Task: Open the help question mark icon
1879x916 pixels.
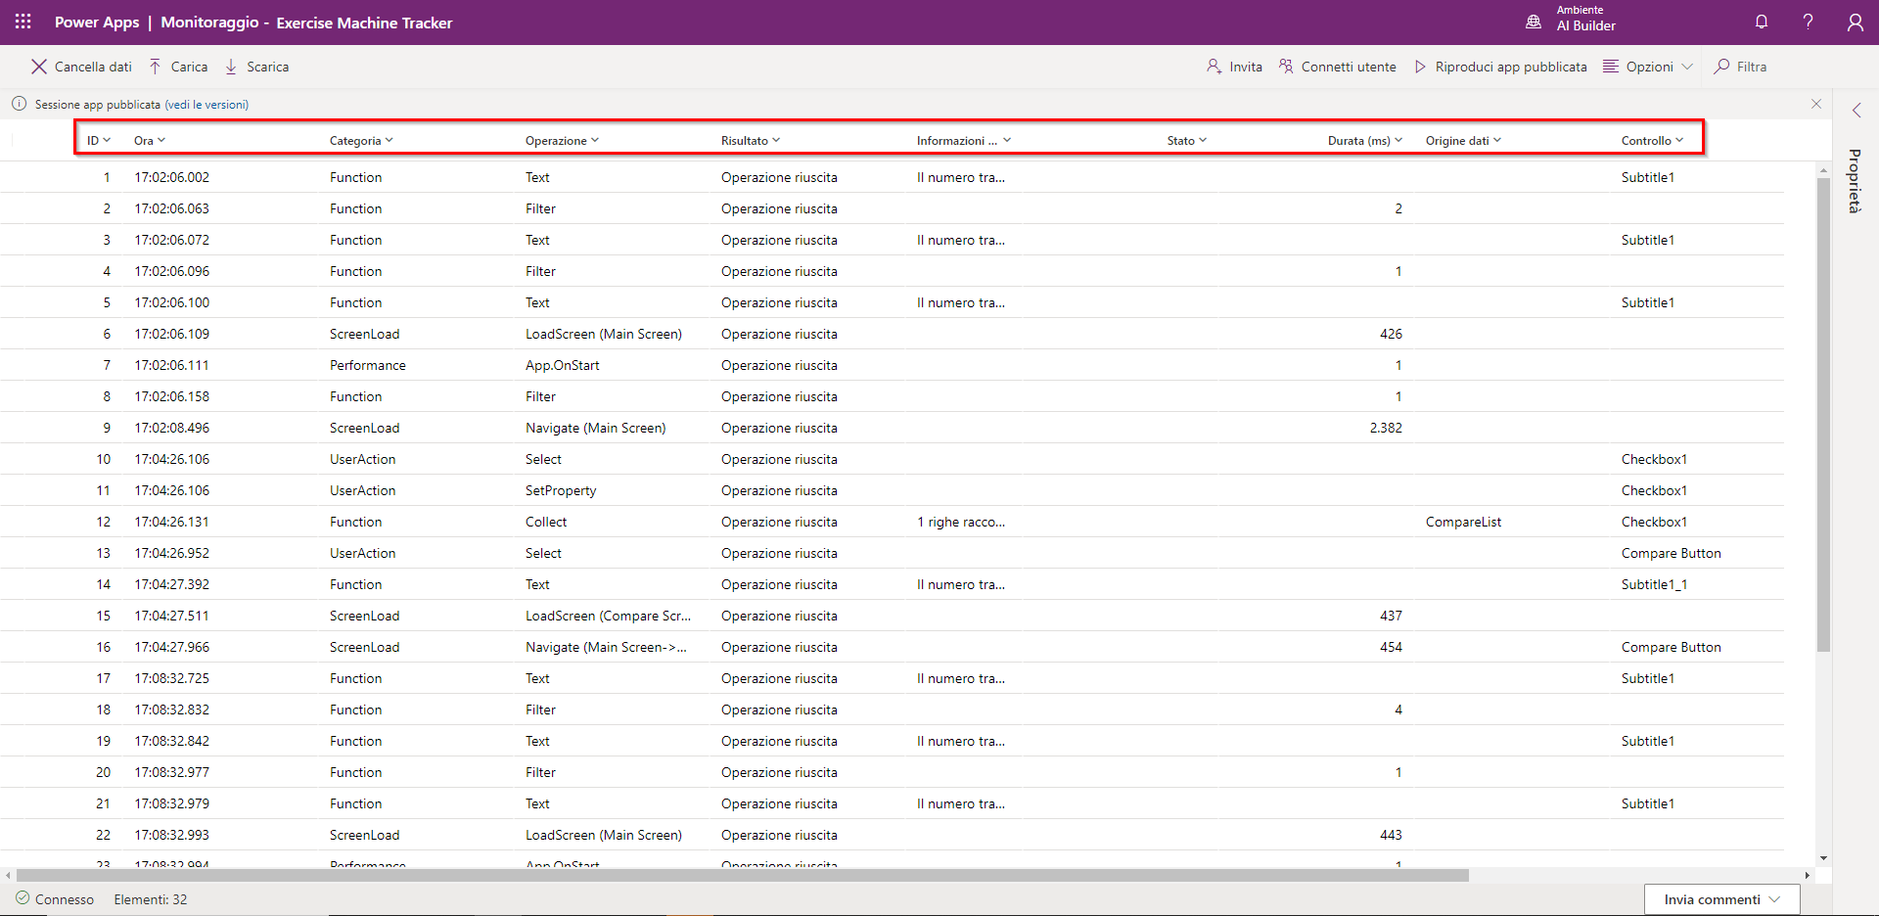Action: click(1808, 22)
